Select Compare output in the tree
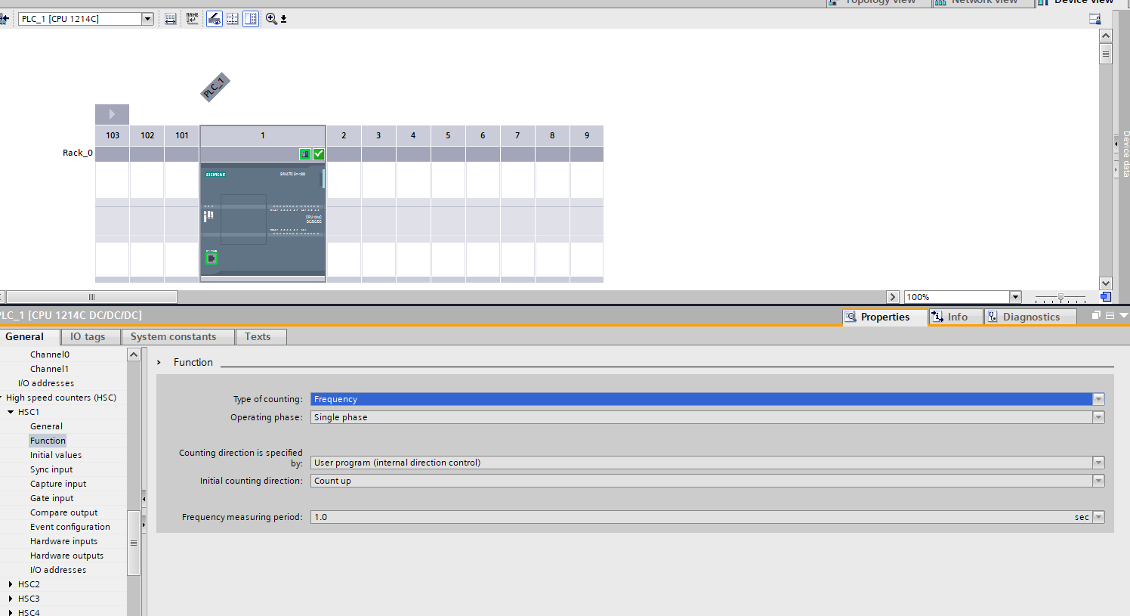The image size is (1130, 616). pyautogui.click(x=64, y=512)
